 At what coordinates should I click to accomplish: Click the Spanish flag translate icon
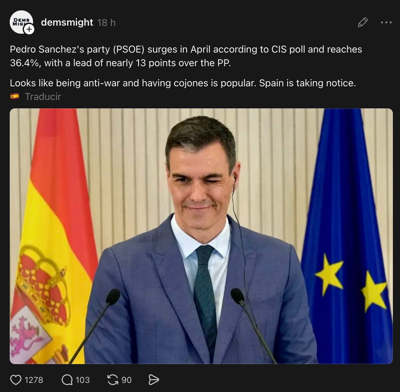15,96
